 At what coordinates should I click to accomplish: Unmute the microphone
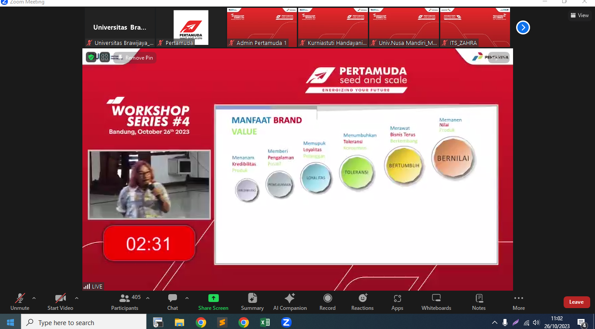[20, 302]
